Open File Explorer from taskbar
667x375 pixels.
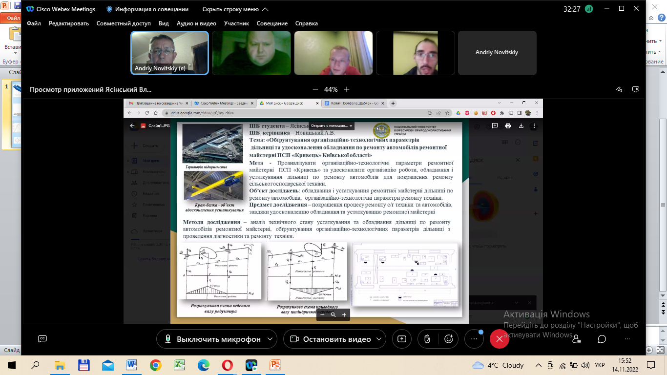tap(60, 365)
